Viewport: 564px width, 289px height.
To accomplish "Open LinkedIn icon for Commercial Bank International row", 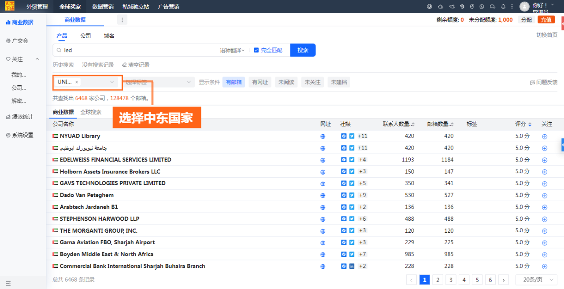I will (352, 266).
